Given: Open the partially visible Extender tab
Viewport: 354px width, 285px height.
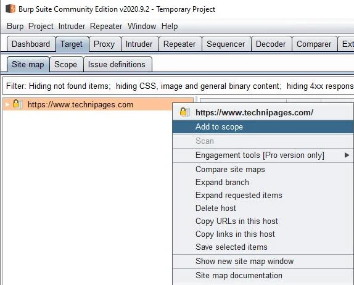Looking at the screenshot, I should coord(346,44).
